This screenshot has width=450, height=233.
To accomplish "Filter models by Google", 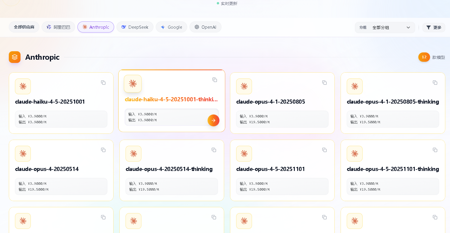I will [171, 27].
